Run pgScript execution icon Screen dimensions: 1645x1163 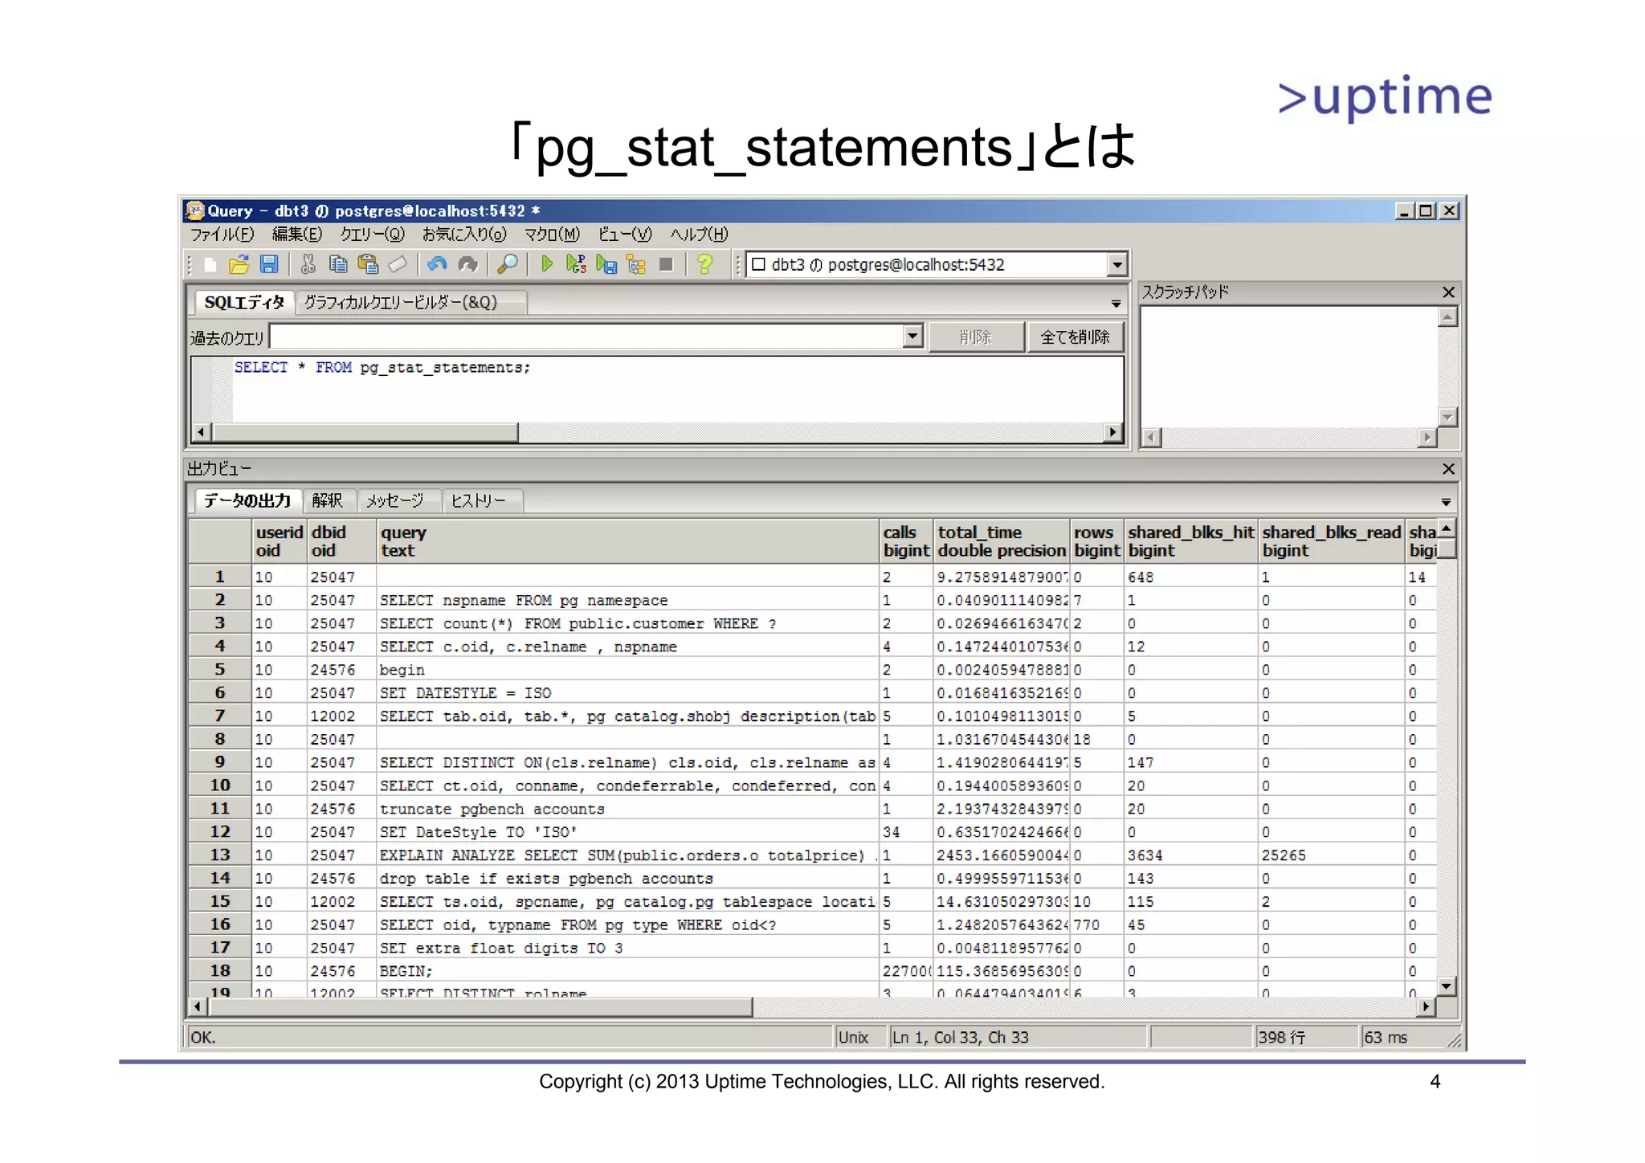[576, 264]
